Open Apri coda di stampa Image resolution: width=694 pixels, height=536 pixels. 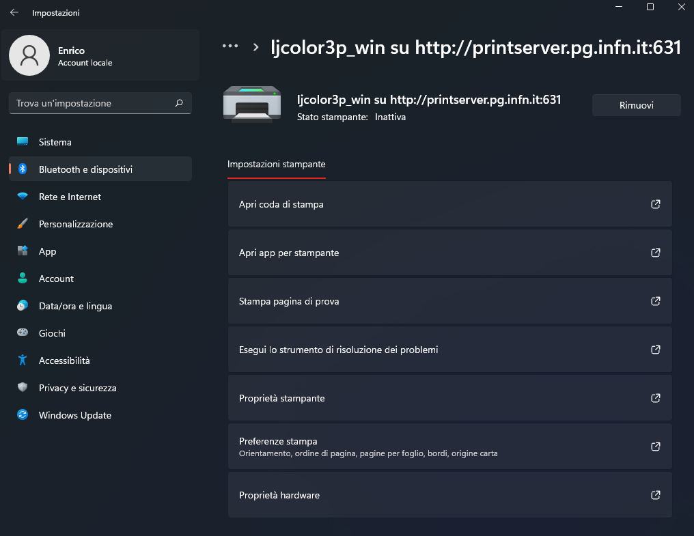click(449, 204)
